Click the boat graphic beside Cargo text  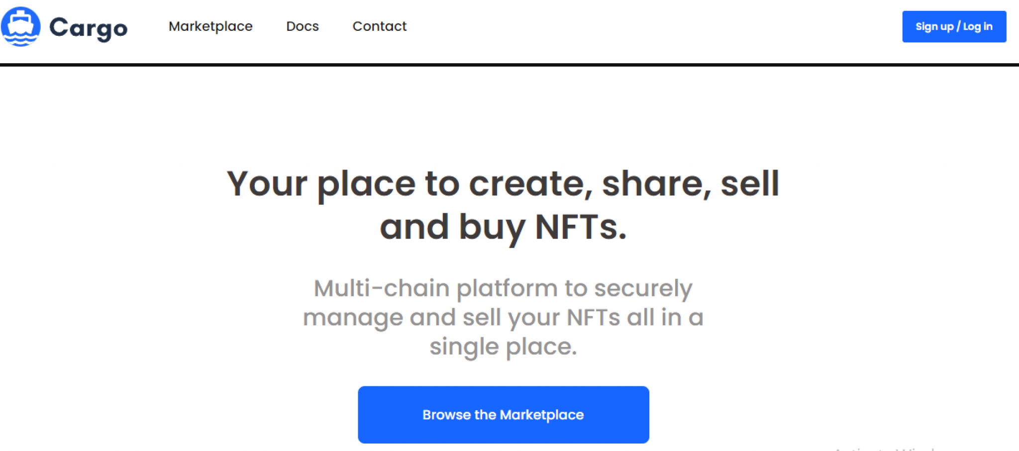point(21,26)
